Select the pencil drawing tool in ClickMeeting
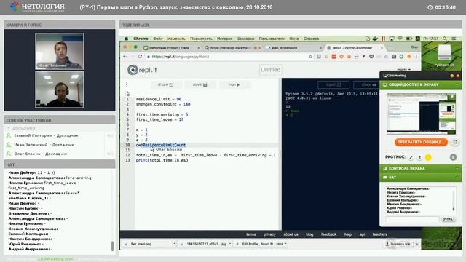The image size is (466, 262). click(x=411, y=157)
